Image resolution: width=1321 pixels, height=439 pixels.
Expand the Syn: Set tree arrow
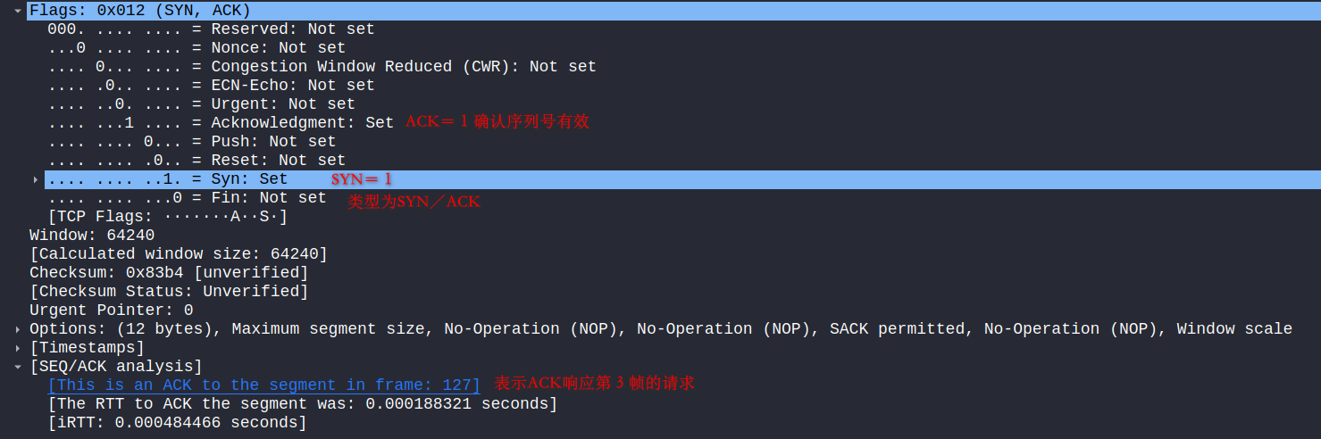(x=36, y=179)
